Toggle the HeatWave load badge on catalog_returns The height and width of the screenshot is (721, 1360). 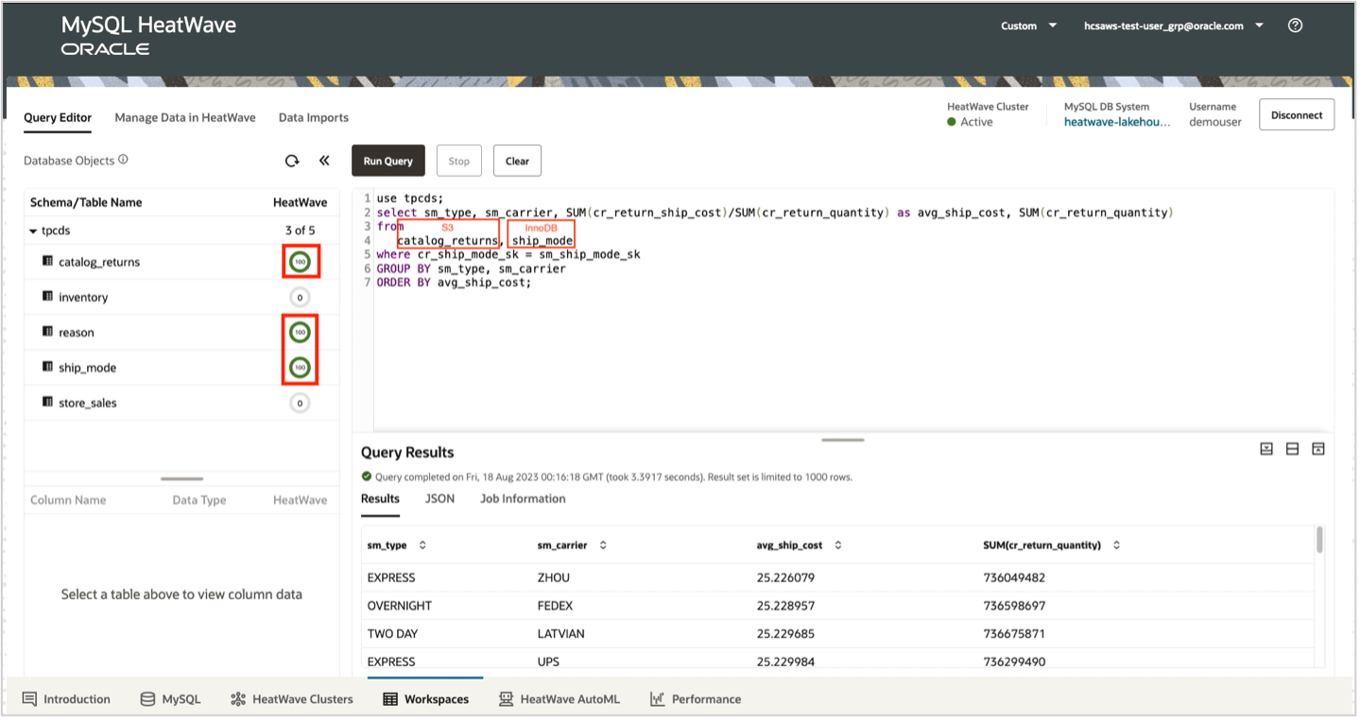coord(301,261)
